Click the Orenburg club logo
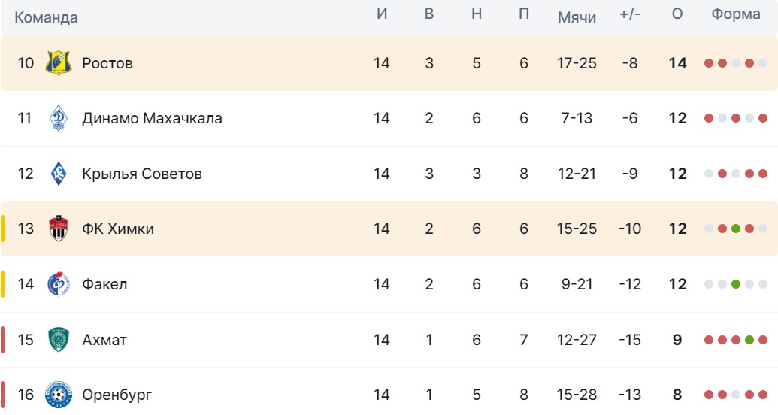 click(58, 395)
